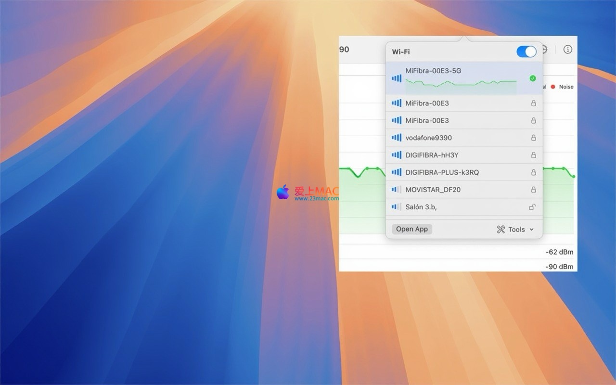This screenshot has height=385, width=616.
Task: Click the lock icon on the DIGIFIBRA-hH3Y row
Action: point(533,155)
